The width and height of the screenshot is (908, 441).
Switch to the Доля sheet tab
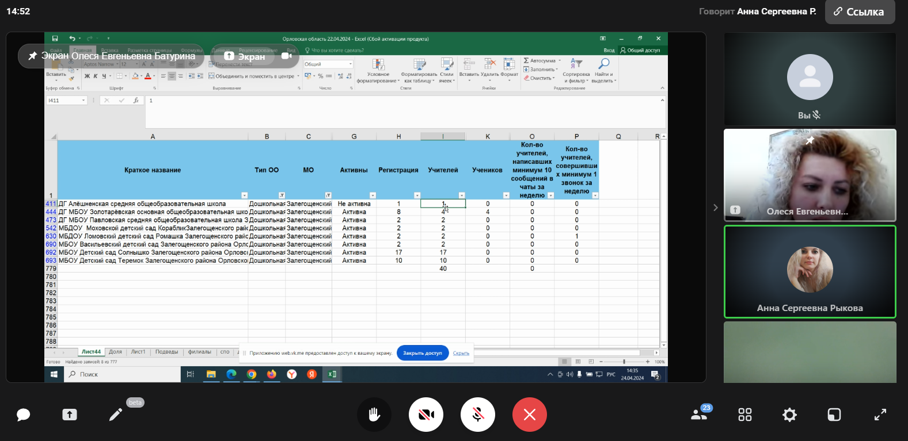click(115, 352)
